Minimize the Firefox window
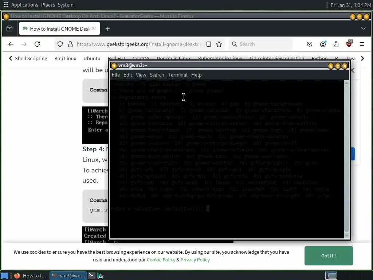This screenshot has height=280, width=373. click(353, 17)
